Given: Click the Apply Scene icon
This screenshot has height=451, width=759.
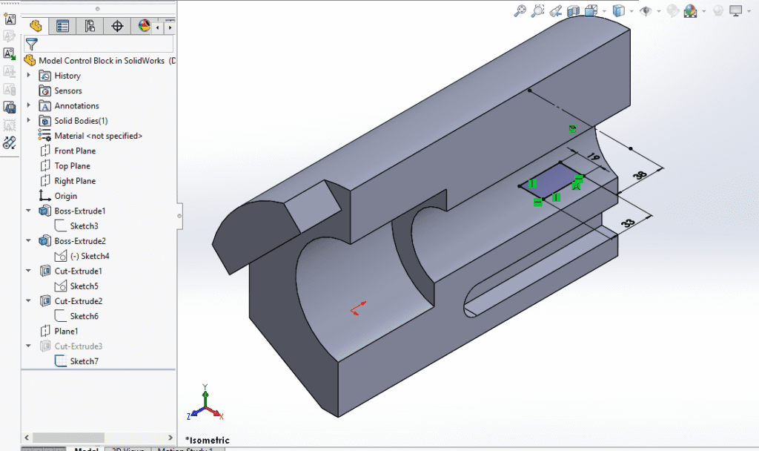Looking at the screenshot, I should point(690,10).
